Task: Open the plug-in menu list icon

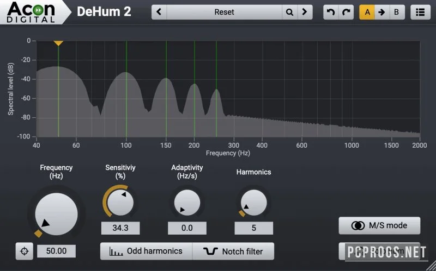Action: tap(420, 12)
